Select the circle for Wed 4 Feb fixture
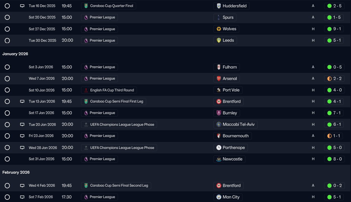This screenshot has height=202, width=351. (7, 186)
